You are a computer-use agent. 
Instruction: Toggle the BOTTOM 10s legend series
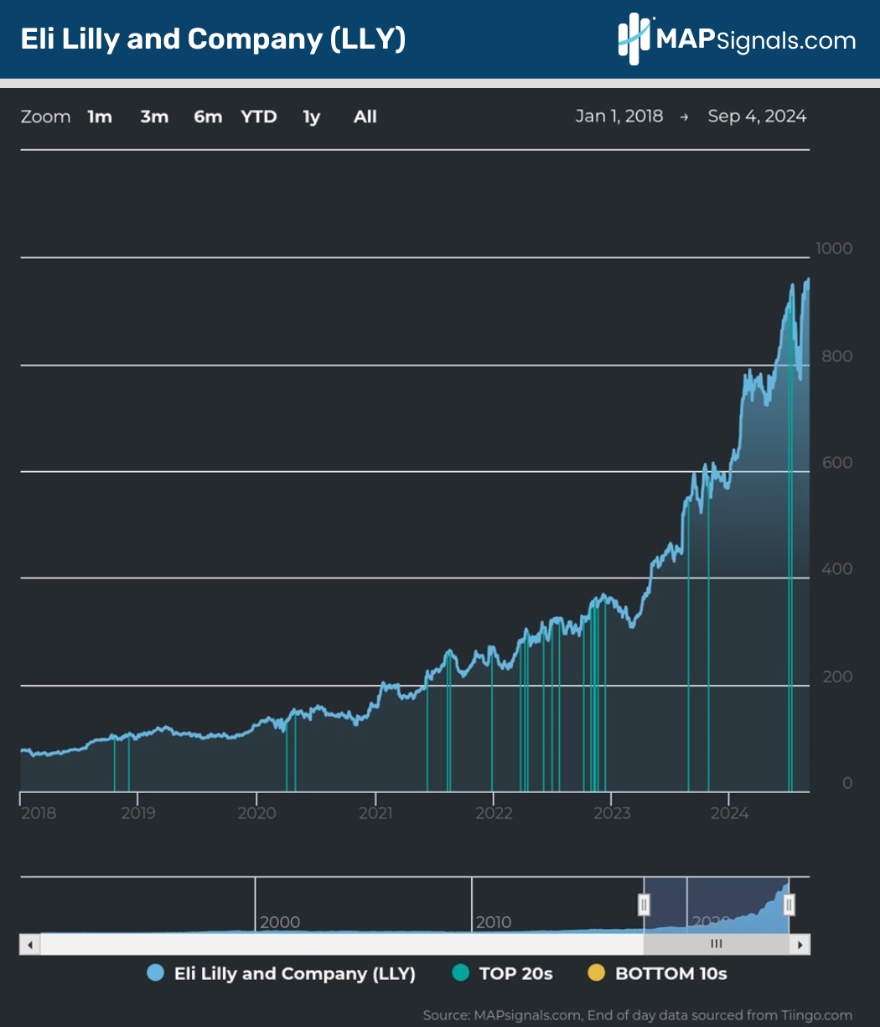pos(657,973)
